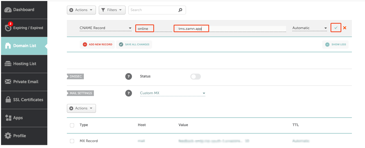Open the Hosting List menu item
The height and width of the screenshot is (148, 365).
tap(24, 64)
